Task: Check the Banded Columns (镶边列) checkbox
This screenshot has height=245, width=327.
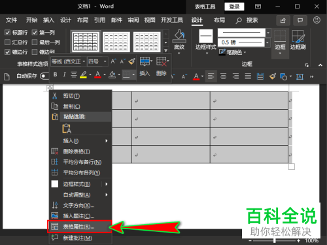Action: point(35,52)
